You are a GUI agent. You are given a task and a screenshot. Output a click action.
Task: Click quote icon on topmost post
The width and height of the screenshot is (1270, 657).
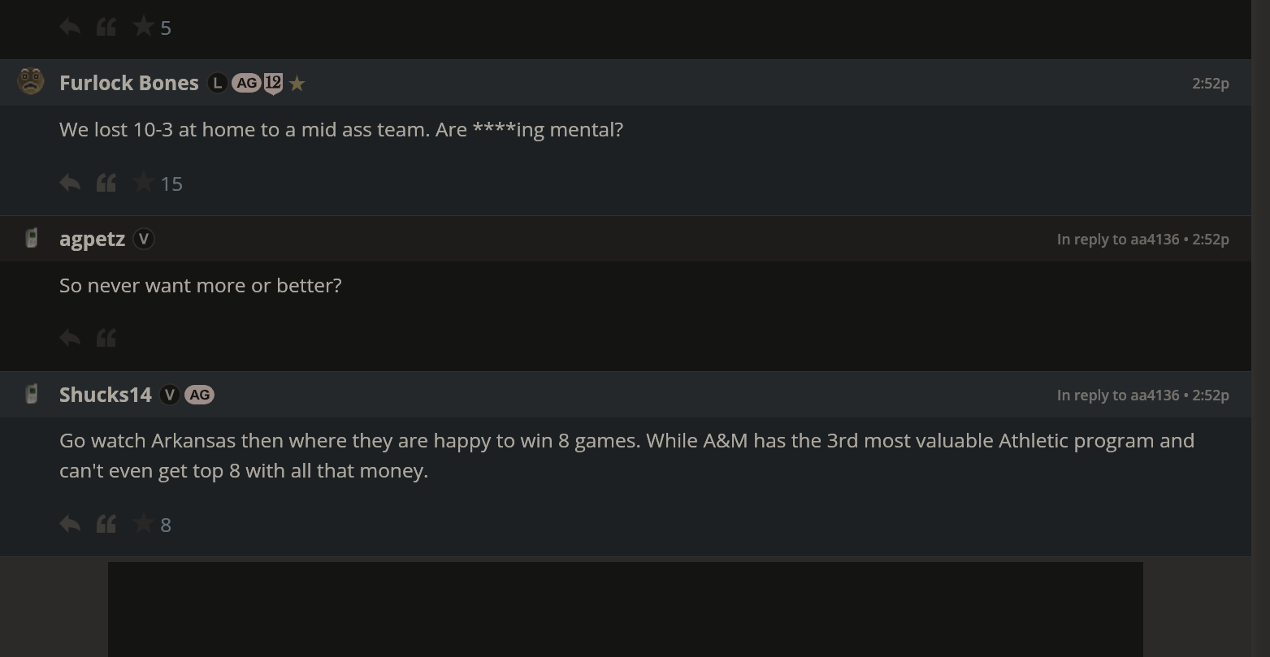[x=106, y=28]
